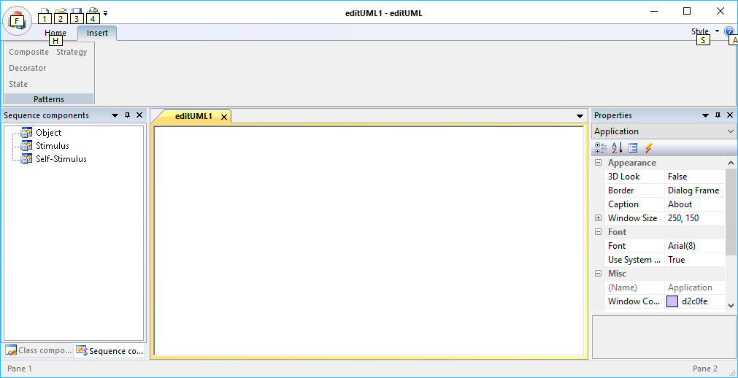This screenshot has width=738, height=378.
Task: Open the Application object dropdown
Action: tap(731, 131)
